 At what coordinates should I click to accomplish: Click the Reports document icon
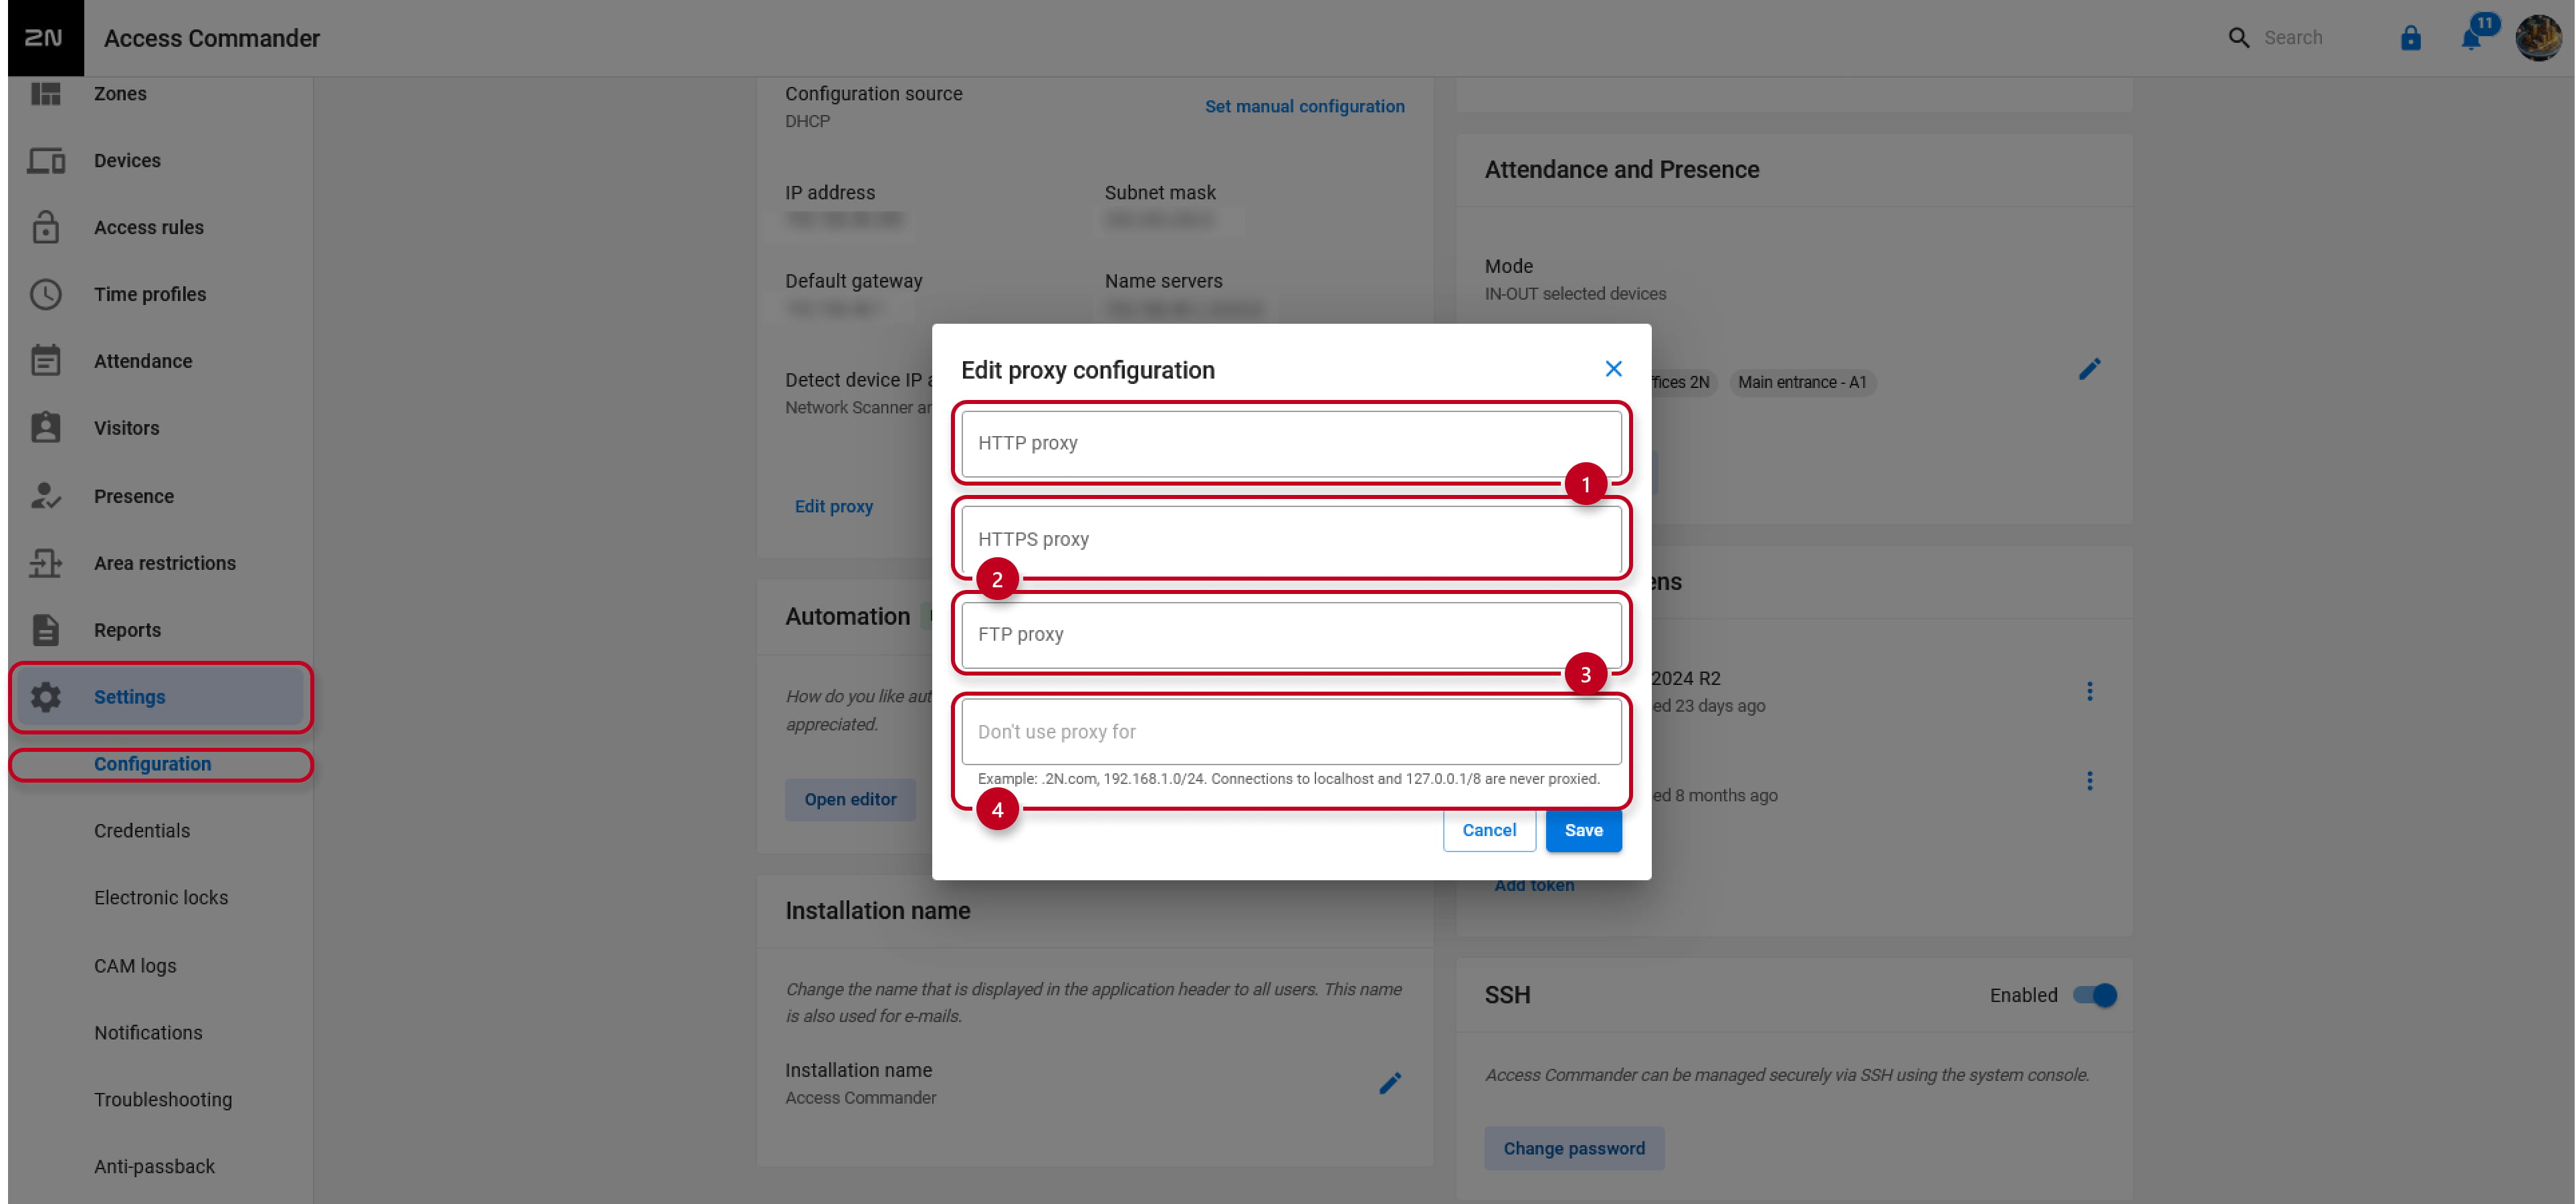click(x=46, y=630)
